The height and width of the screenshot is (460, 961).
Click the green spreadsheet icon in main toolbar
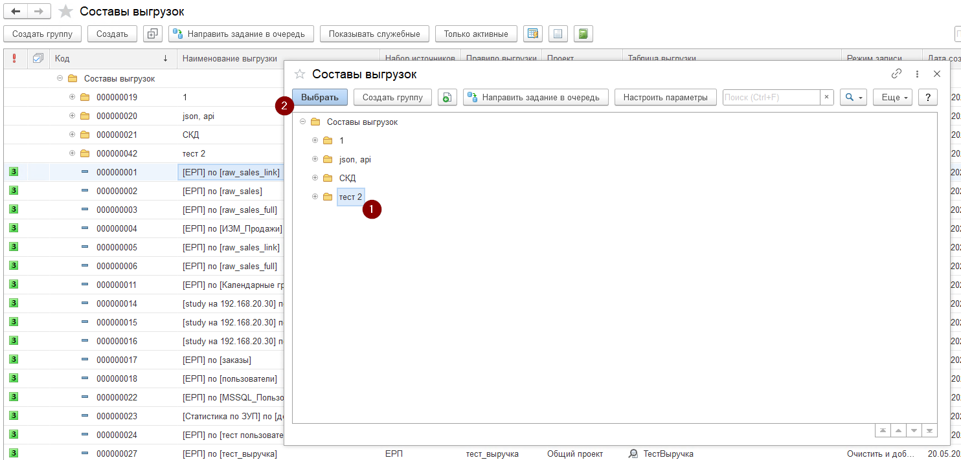tap(583, 34)
